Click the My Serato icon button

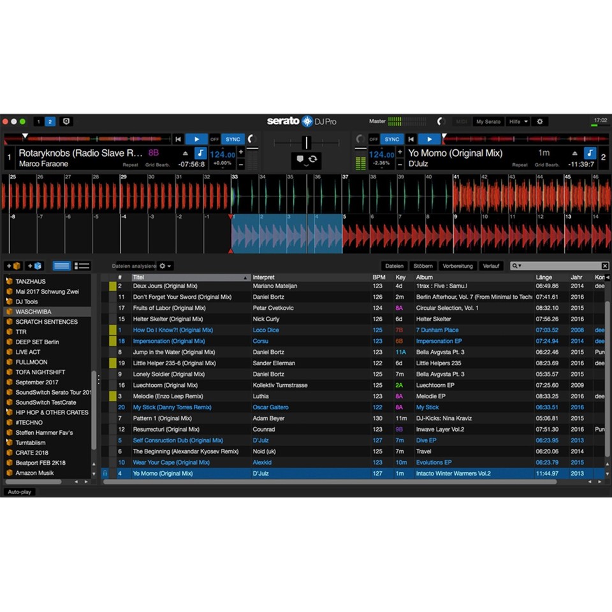tap(490, 121)
